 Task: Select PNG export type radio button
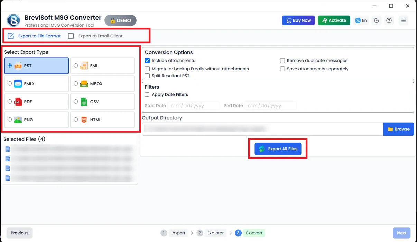[x=10, y=119]
